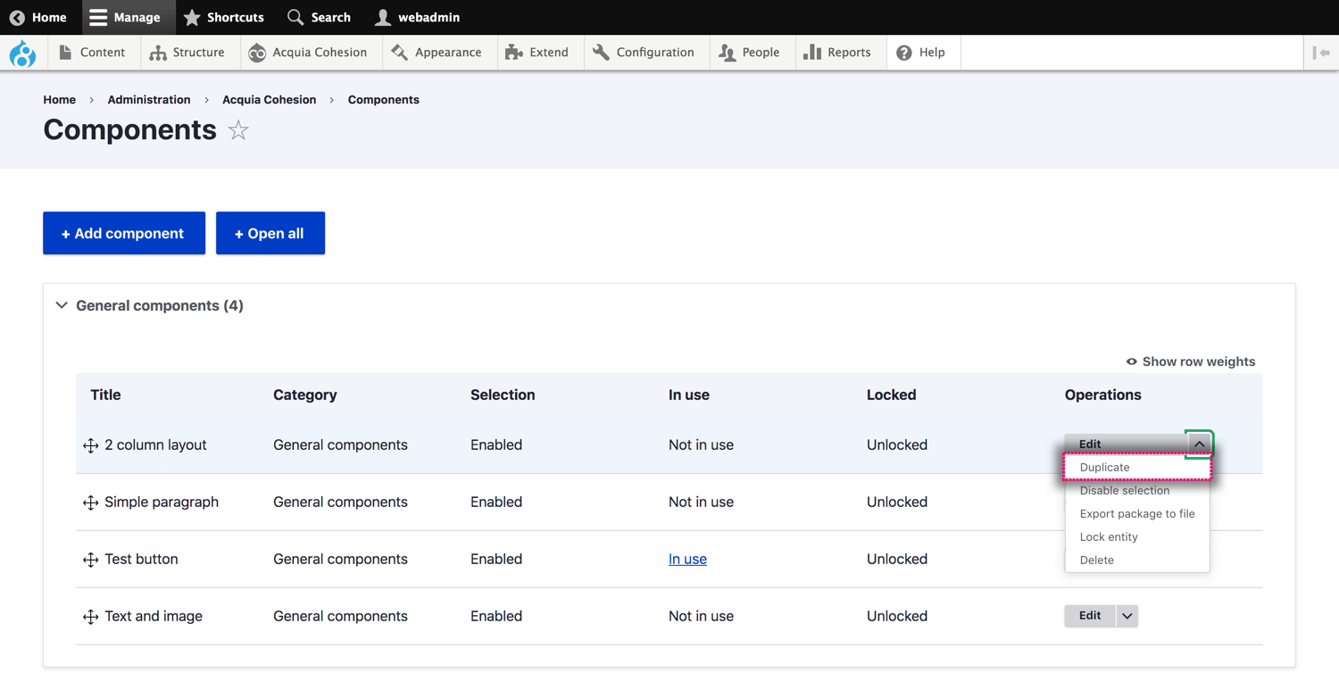Select Disable selection from operations menu
This screenshot has width=1339, height=681.
tap(1136, 491)
